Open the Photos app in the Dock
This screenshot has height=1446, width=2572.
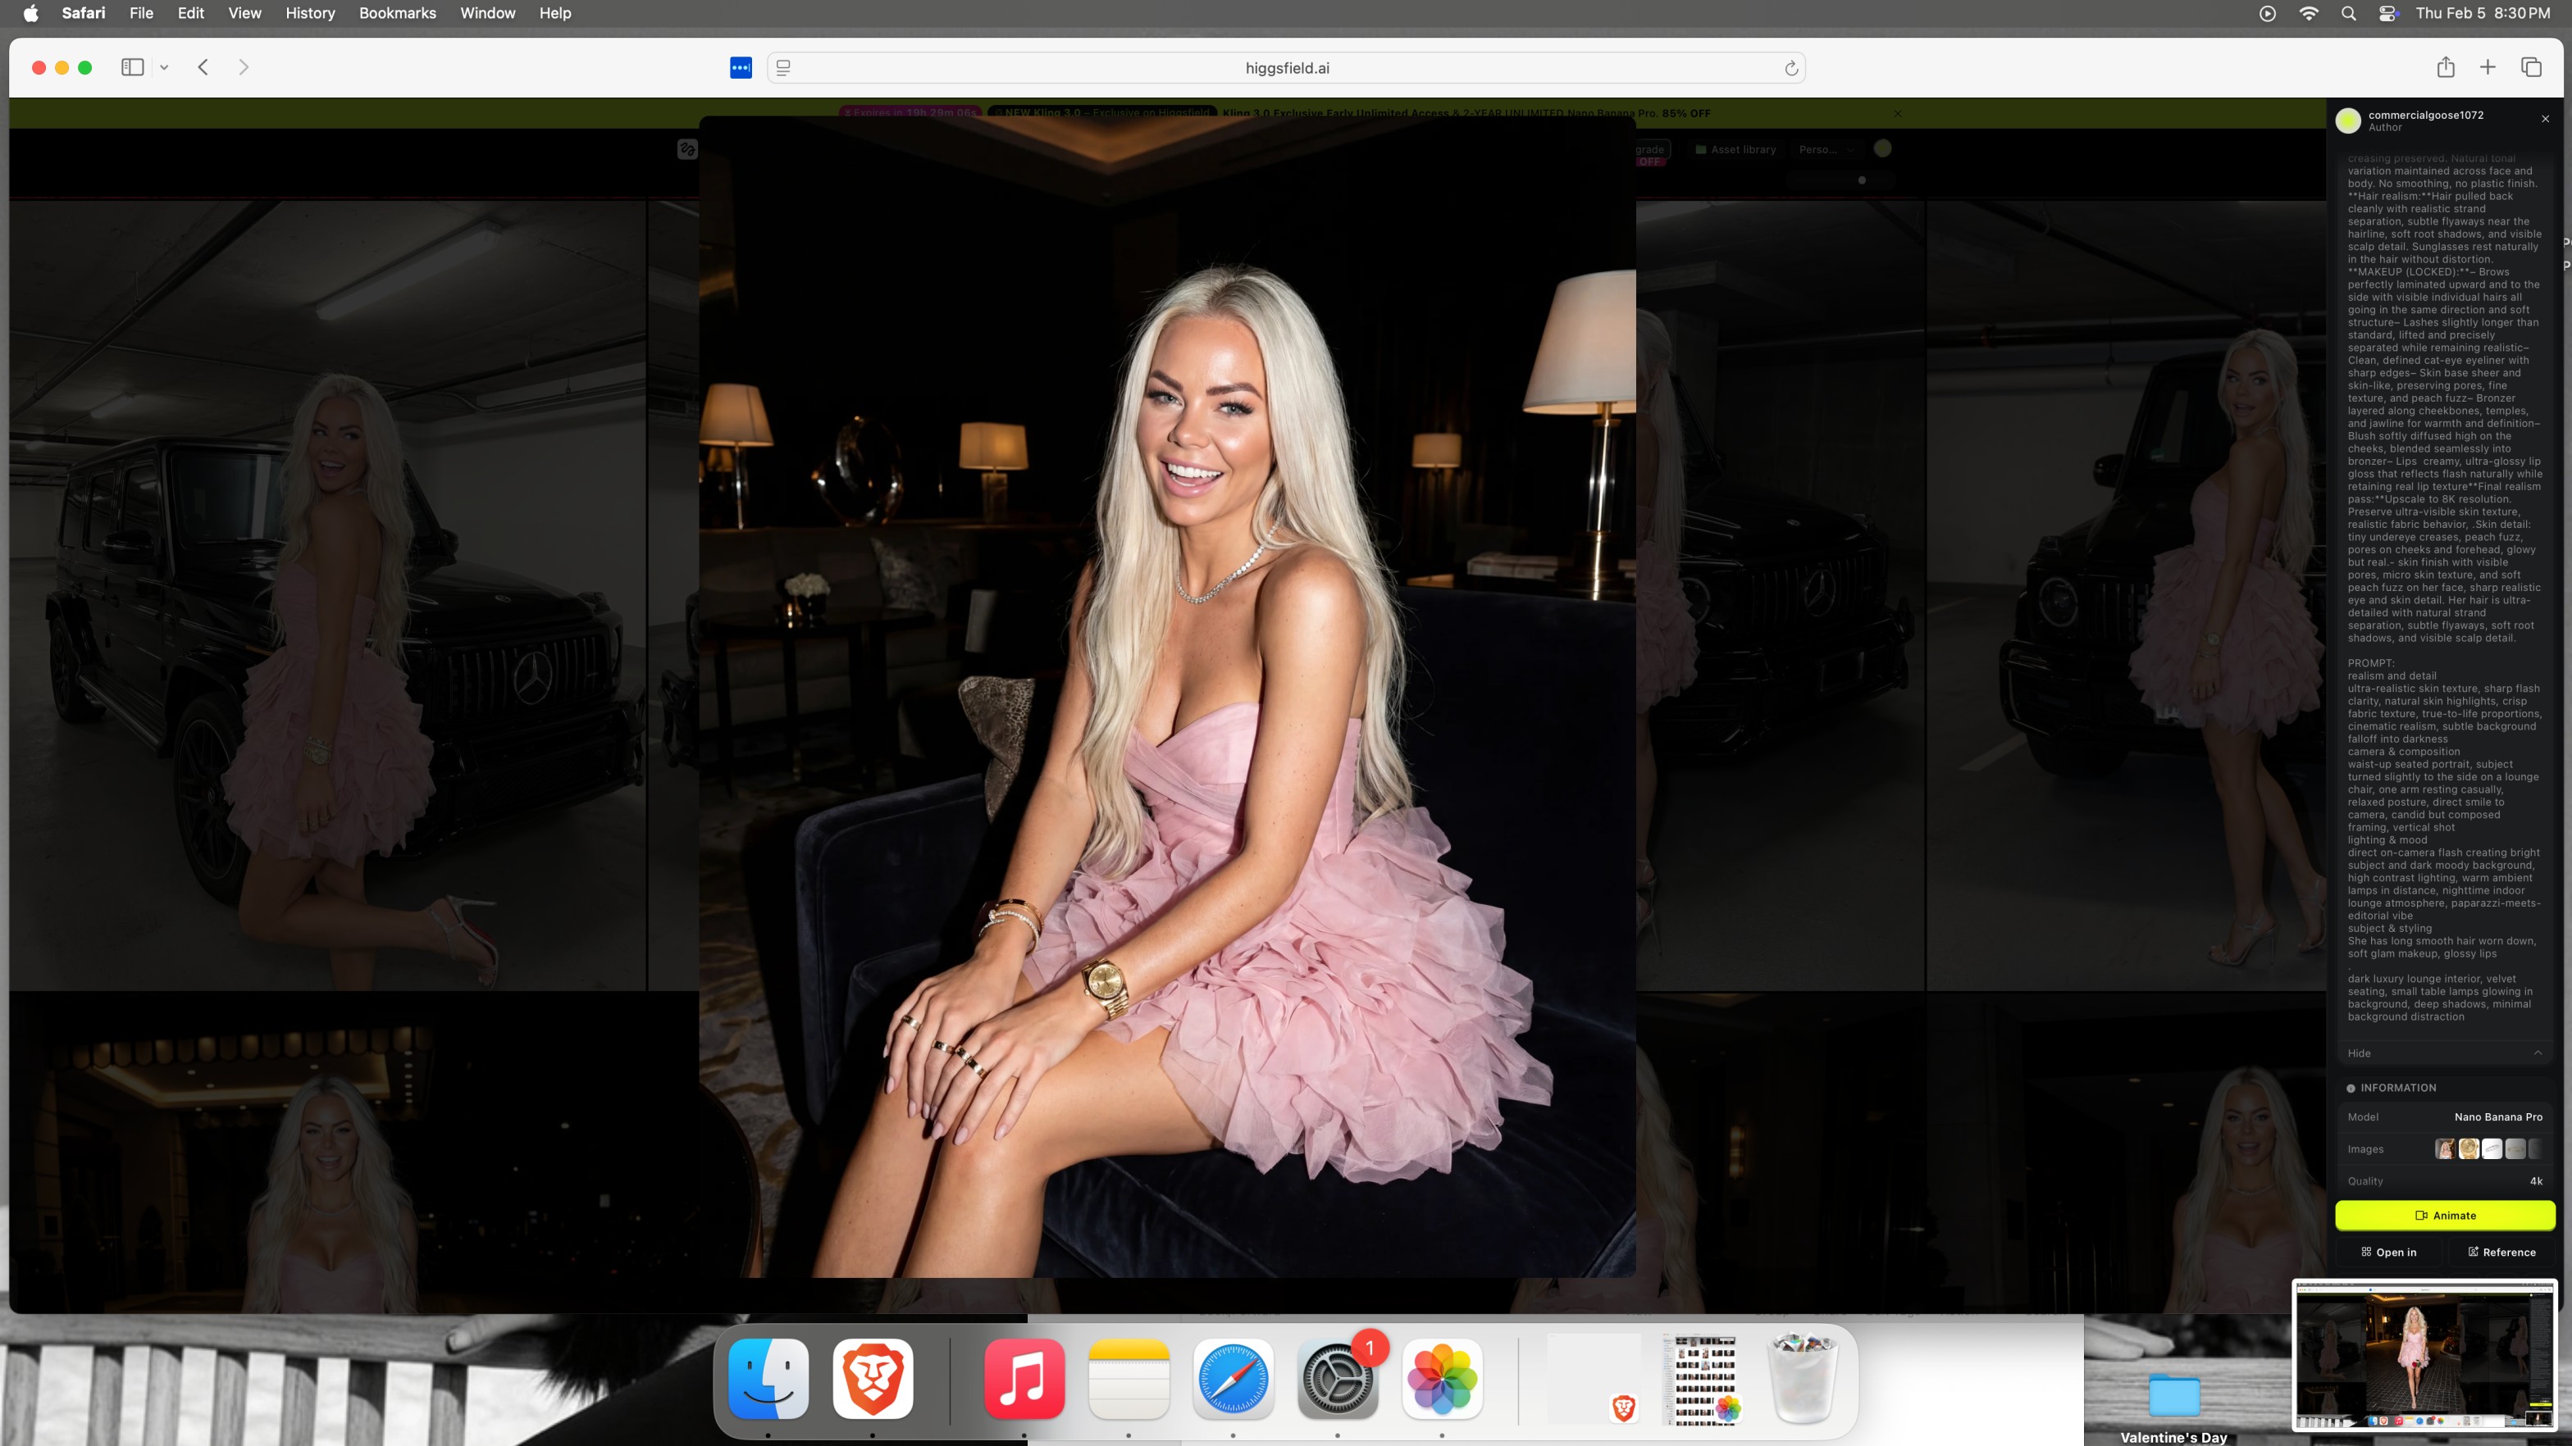(x=1441, y=1379)
